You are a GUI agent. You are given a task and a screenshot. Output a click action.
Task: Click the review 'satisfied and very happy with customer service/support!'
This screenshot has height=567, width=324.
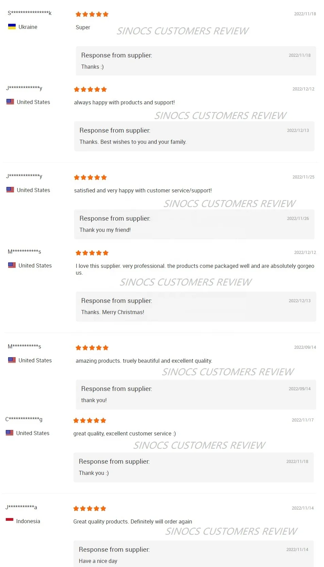[143, 190]
